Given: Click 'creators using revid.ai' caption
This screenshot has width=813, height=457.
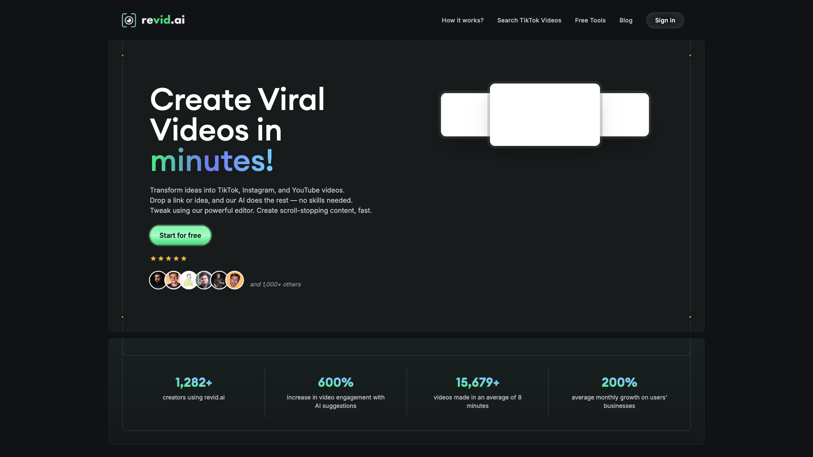Looking at the screenshot, I should pos(194,397).
